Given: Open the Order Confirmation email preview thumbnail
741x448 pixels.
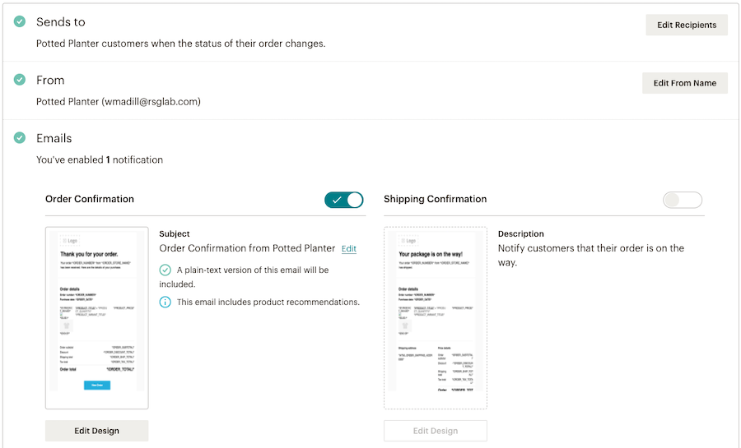Looking at the screenshot, I should (96, 317).
